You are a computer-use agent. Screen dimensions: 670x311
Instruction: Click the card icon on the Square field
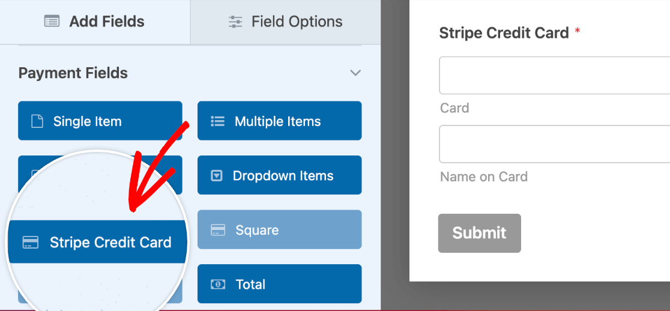(218, 230)
